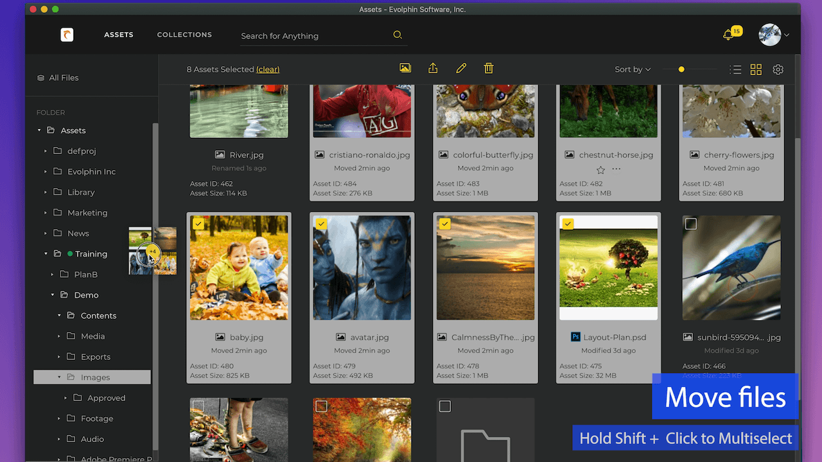Open the settings gear icon

[778, 69]
